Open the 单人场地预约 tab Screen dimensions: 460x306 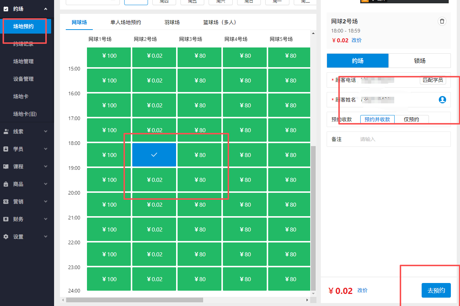pos(126,22)
